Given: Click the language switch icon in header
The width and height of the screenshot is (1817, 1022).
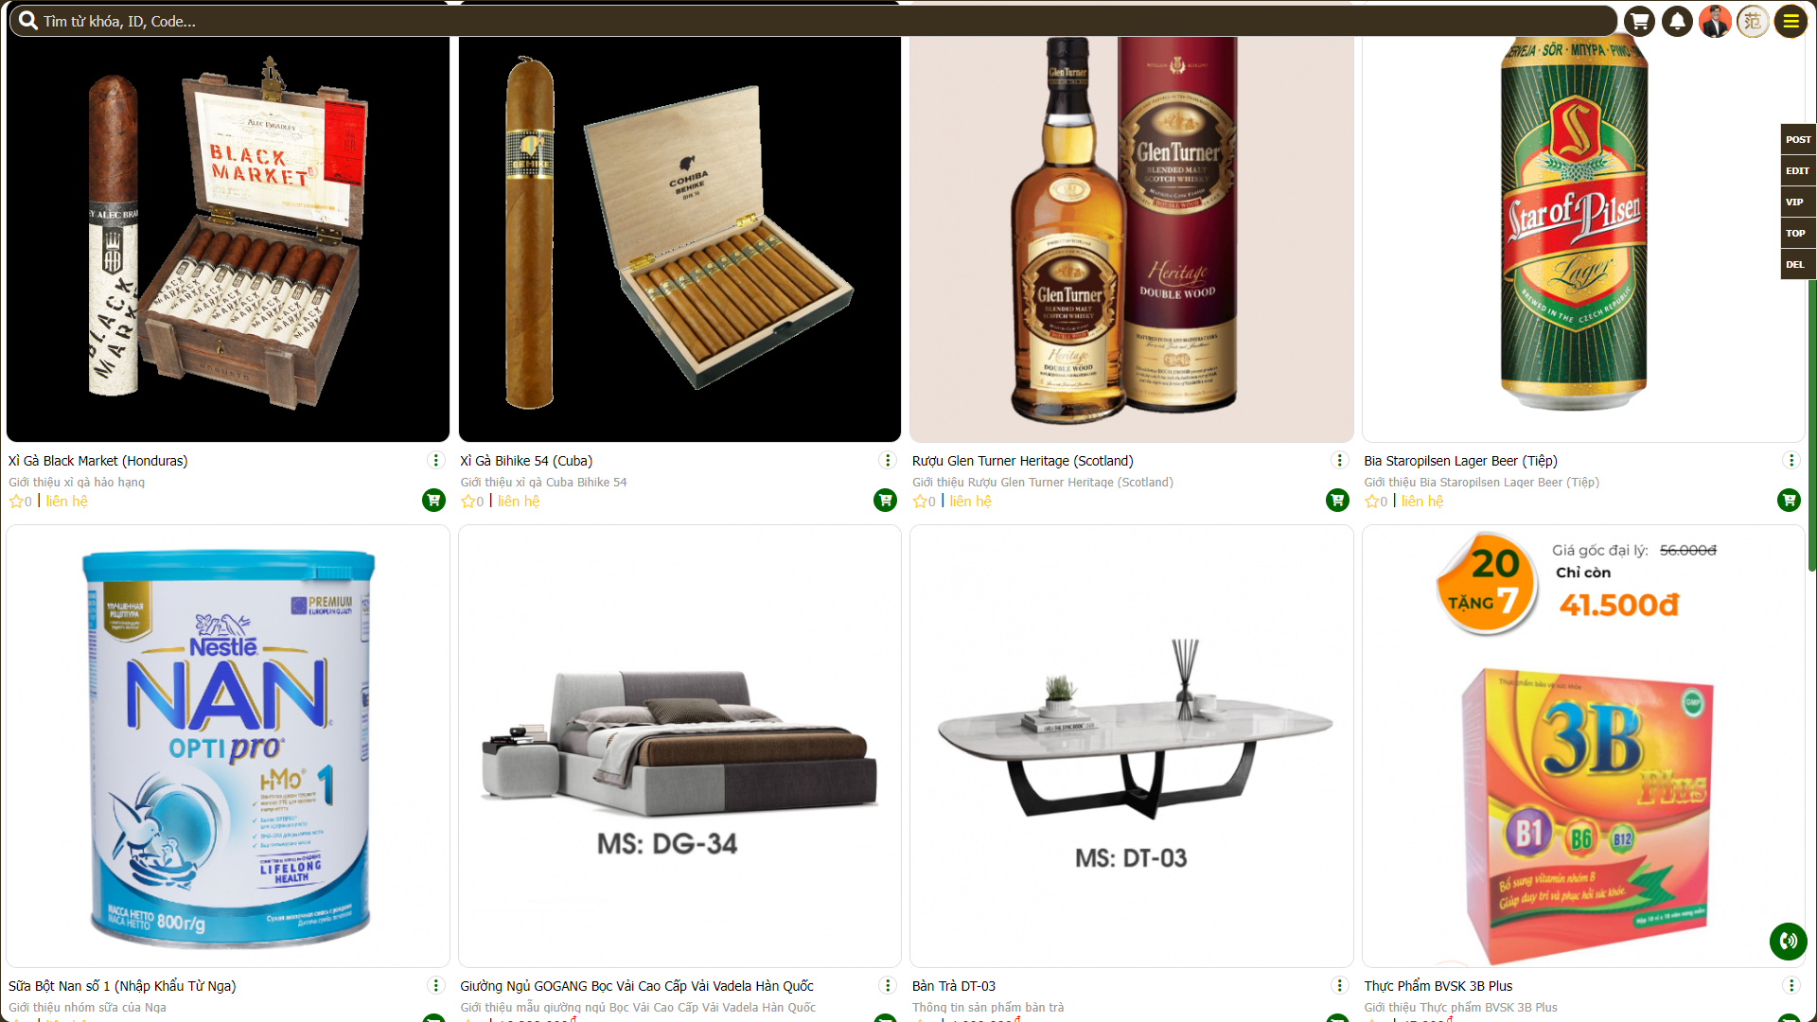Looking at the screenshot, I should (x=1753, y=21).
